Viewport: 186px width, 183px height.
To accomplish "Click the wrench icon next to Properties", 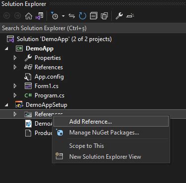I will click(x=28, y=58).
